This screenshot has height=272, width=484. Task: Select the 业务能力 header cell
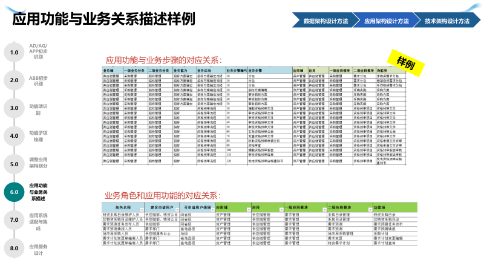coord(185,70)
